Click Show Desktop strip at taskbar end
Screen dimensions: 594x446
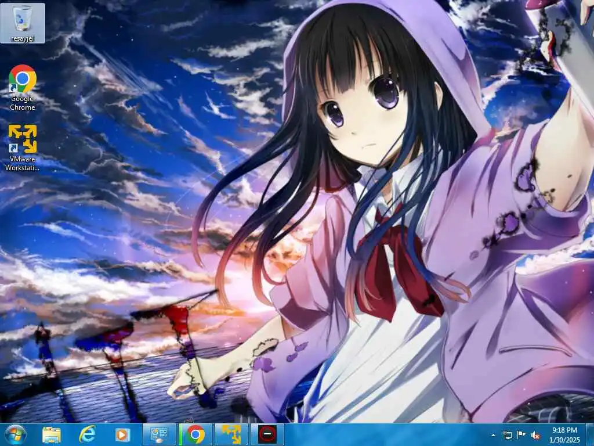(x=589, y=434)
